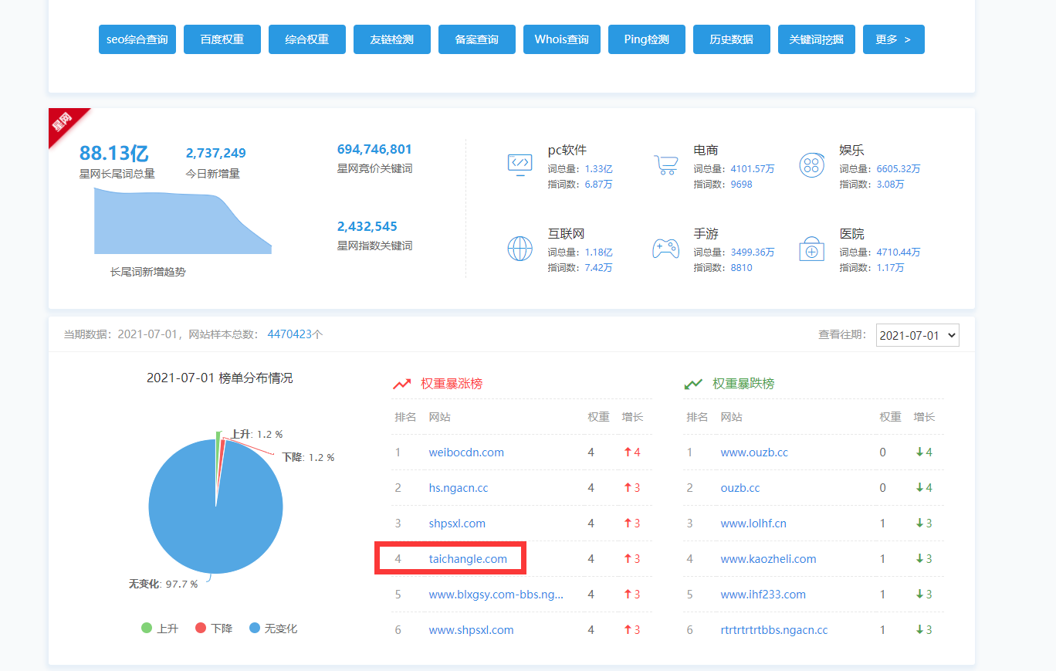Click the 医院 medical kit icon
Screen dimensions: 1056x671
[x=811, y=249]
